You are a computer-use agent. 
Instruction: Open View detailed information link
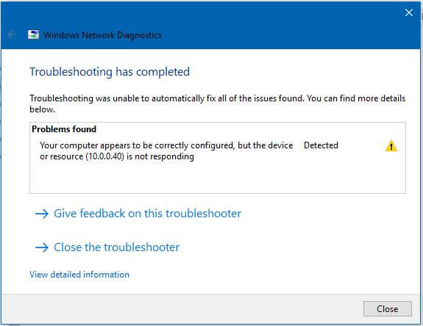79,275
